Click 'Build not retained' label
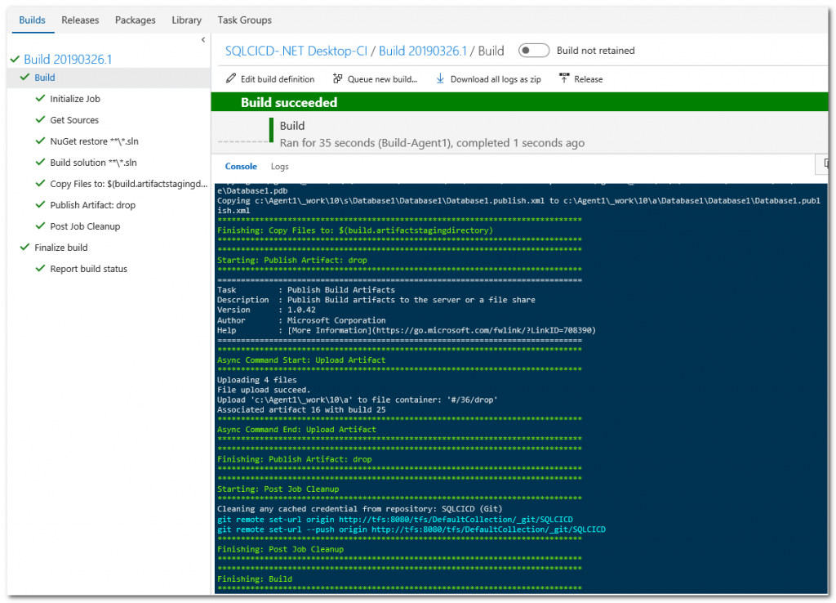The width and height of the screenshot is (836, 603). 595,51
